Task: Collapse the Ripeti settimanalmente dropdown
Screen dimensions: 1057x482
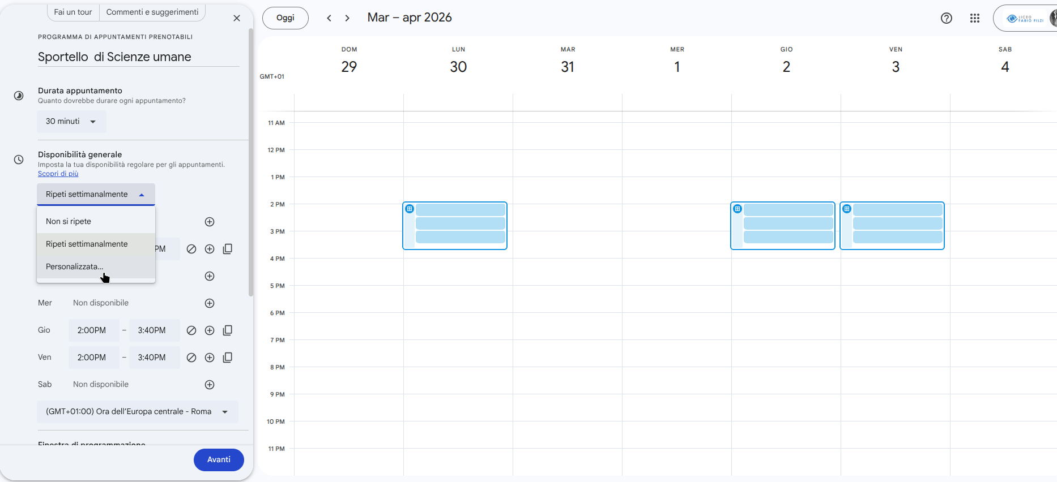Action: click(x=96, y=195)
